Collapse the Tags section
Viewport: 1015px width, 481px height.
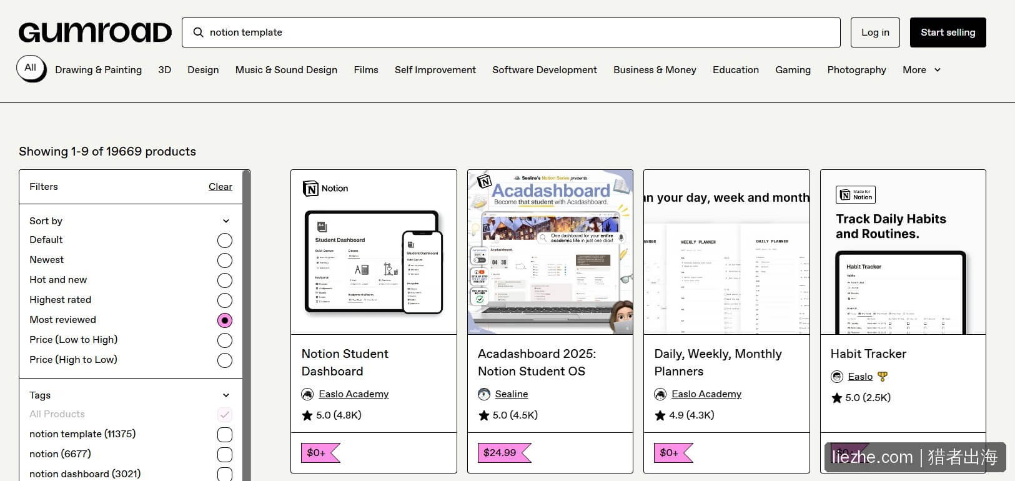coord(226,395)
